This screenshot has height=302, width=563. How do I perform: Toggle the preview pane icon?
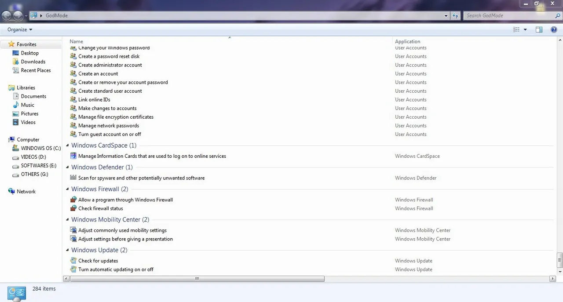pos(539,29)
